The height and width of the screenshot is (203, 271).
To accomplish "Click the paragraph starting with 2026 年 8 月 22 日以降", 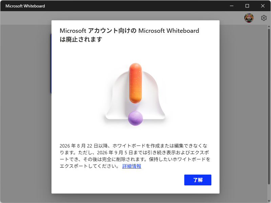I will (x=135, y=156).
